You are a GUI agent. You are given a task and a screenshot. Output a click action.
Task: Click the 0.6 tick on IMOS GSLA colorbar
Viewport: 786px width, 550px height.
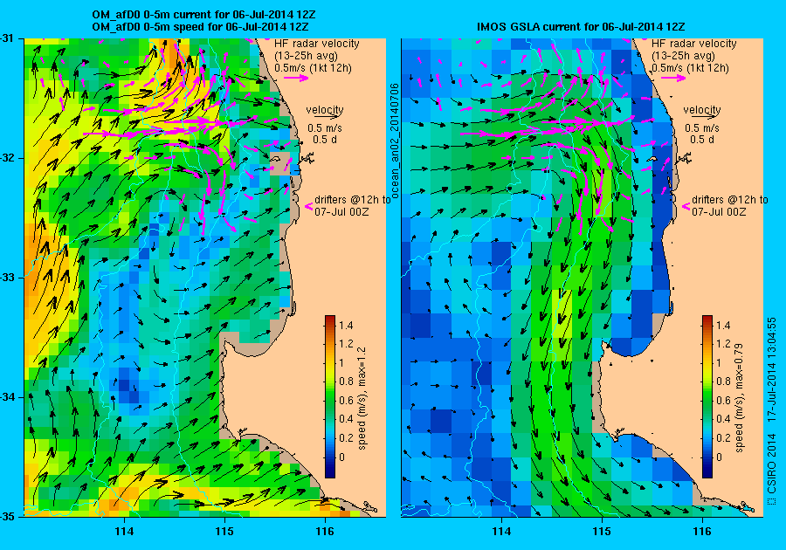coord(723,400)
